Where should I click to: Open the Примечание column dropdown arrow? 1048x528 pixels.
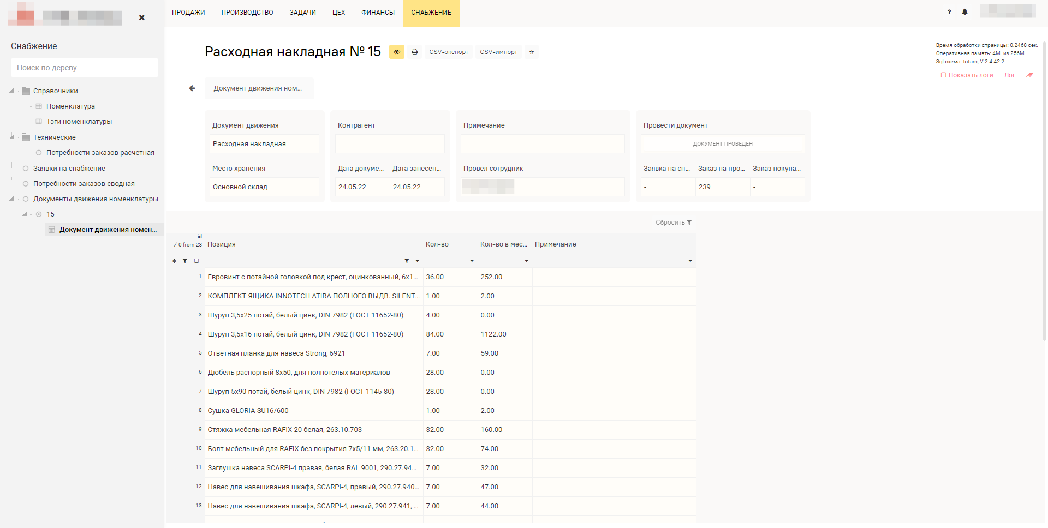pos(690,261)
